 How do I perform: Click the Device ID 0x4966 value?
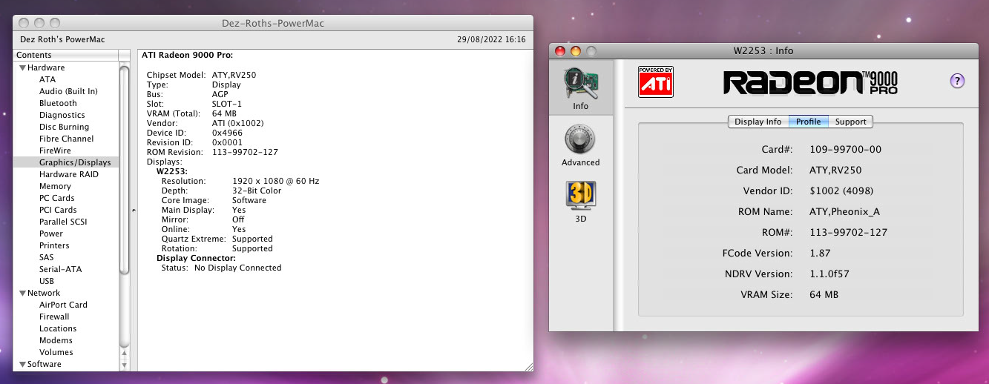(x=229, y=133)
